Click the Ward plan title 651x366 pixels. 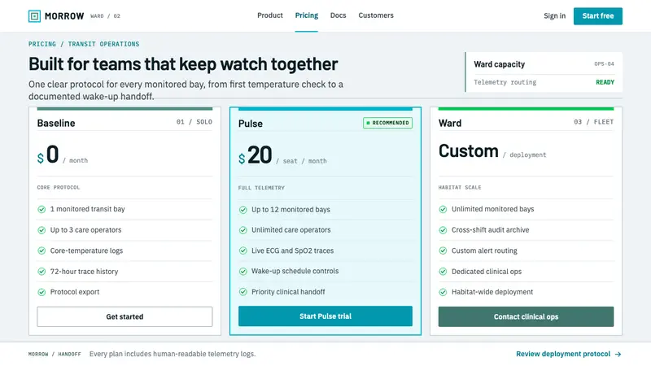[450, 124]
